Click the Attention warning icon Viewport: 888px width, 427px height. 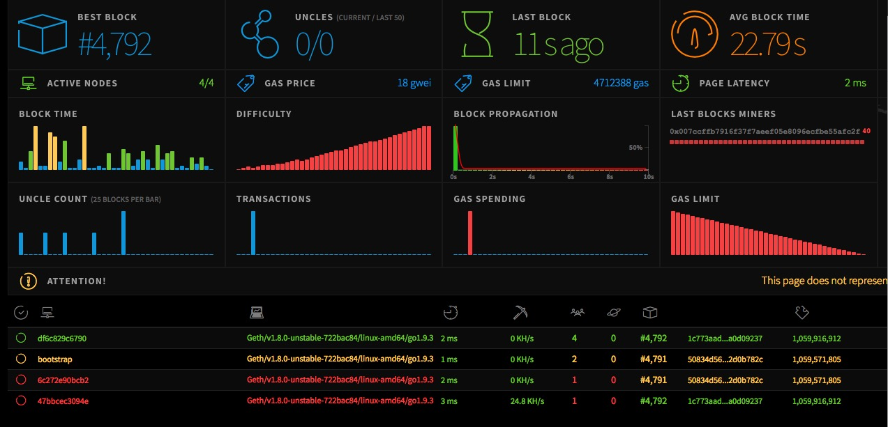[x=28, y=281]
